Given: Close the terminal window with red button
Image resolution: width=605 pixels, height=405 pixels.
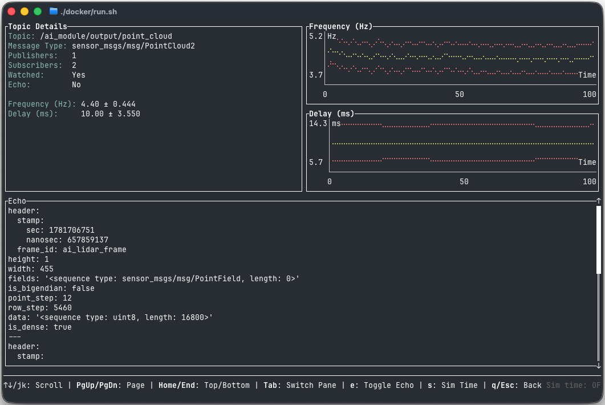Looking at the screenshot, I should [11, 11].
